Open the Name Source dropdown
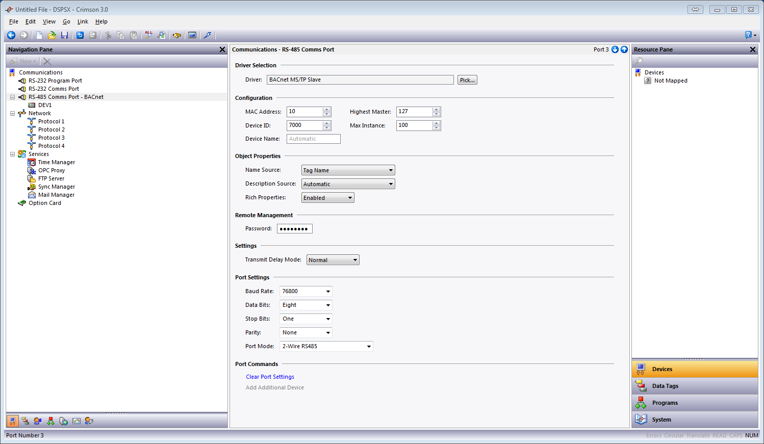The width and height of the screenshot is (764, 444). tap(348, 170)
